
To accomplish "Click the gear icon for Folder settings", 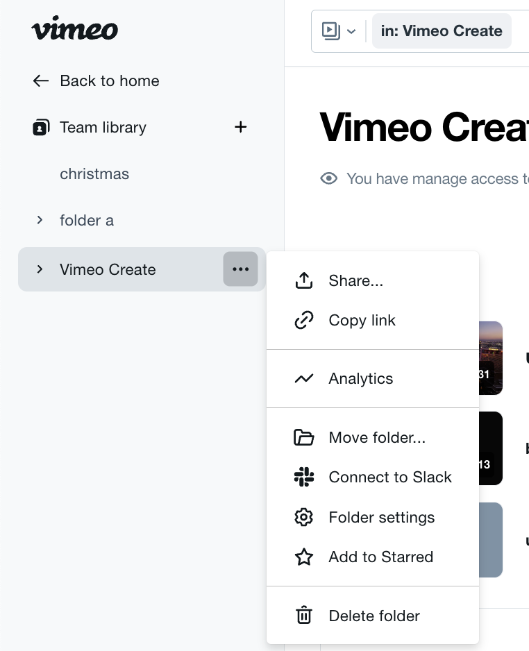I will (304, 517).
